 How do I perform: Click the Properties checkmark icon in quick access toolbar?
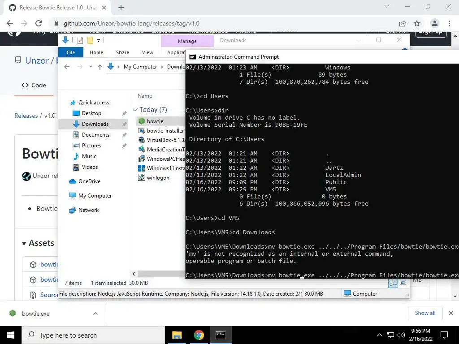80,40
